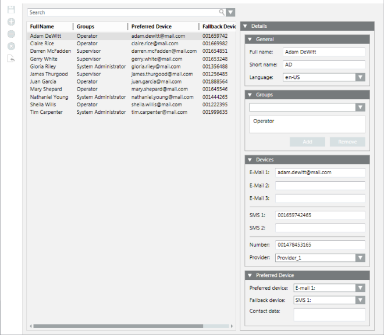The image size is (384, 335).
Task: Click the Cancel (x) circle icon
Action: pyautogui.click(x=11, y=46)
